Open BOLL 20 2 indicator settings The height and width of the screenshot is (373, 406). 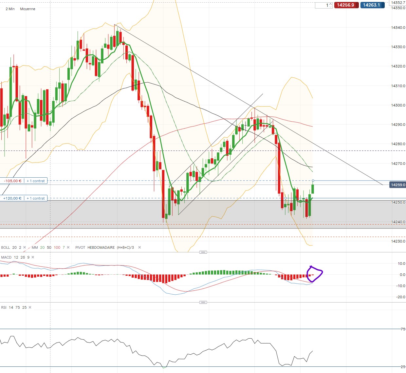tap(11, 247)
